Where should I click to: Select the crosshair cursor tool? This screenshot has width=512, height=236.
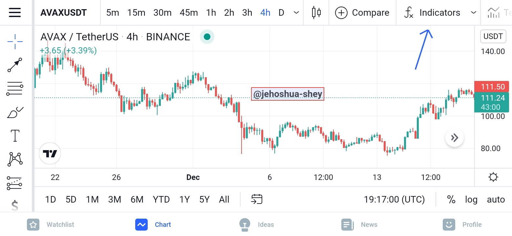click(x=15, y=41)
